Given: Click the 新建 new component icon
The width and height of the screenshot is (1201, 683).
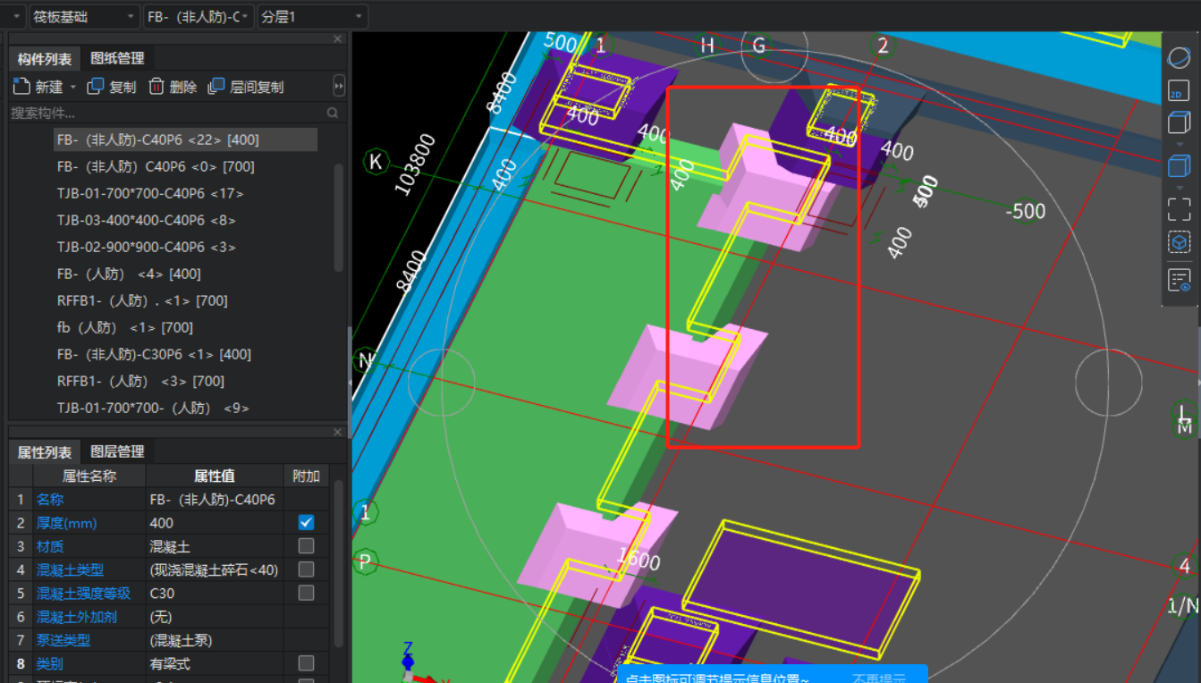Looking at the screenshot, I should tap(21, 86).
